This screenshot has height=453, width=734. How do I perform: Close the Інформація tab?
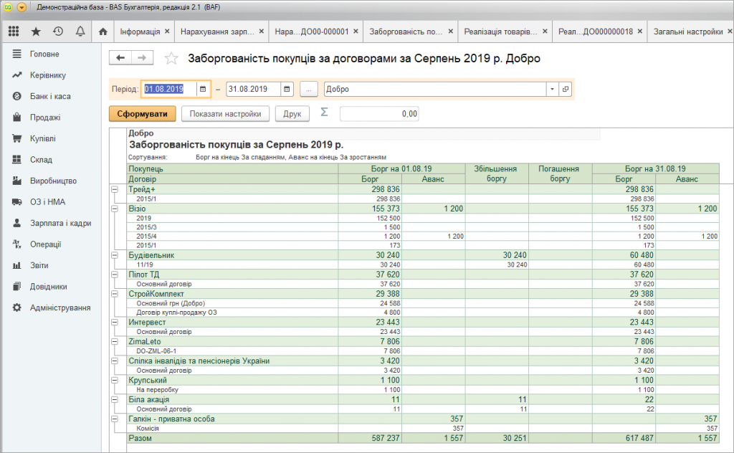(167, 32)
